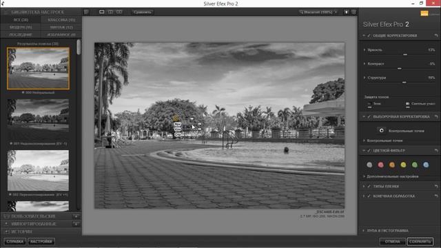The image size is (441, 248).
Task: Choose the neutral gray color filter
Action: tap(369, 165)
